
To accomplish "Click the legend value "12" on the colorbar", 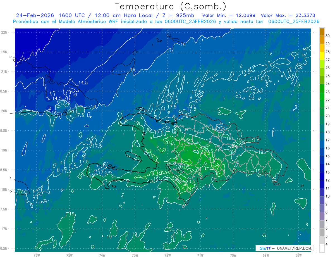I will [x=328, y=180].
